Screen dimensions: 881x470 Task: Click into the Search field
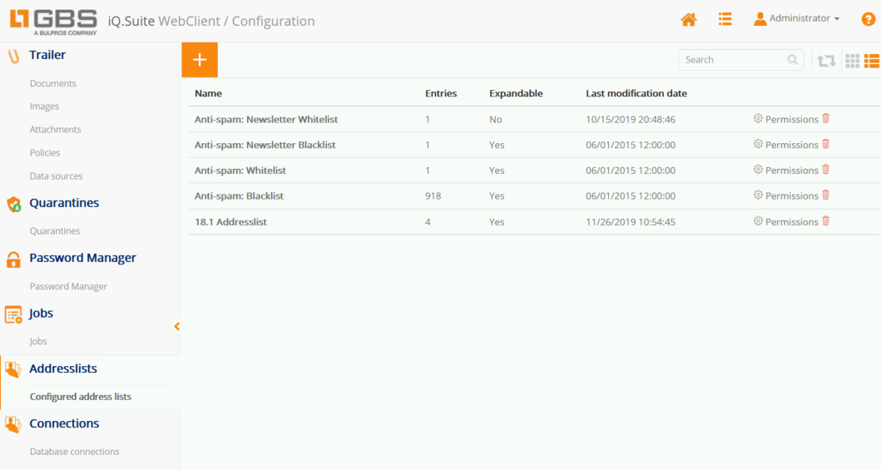(x=732, y=60)
